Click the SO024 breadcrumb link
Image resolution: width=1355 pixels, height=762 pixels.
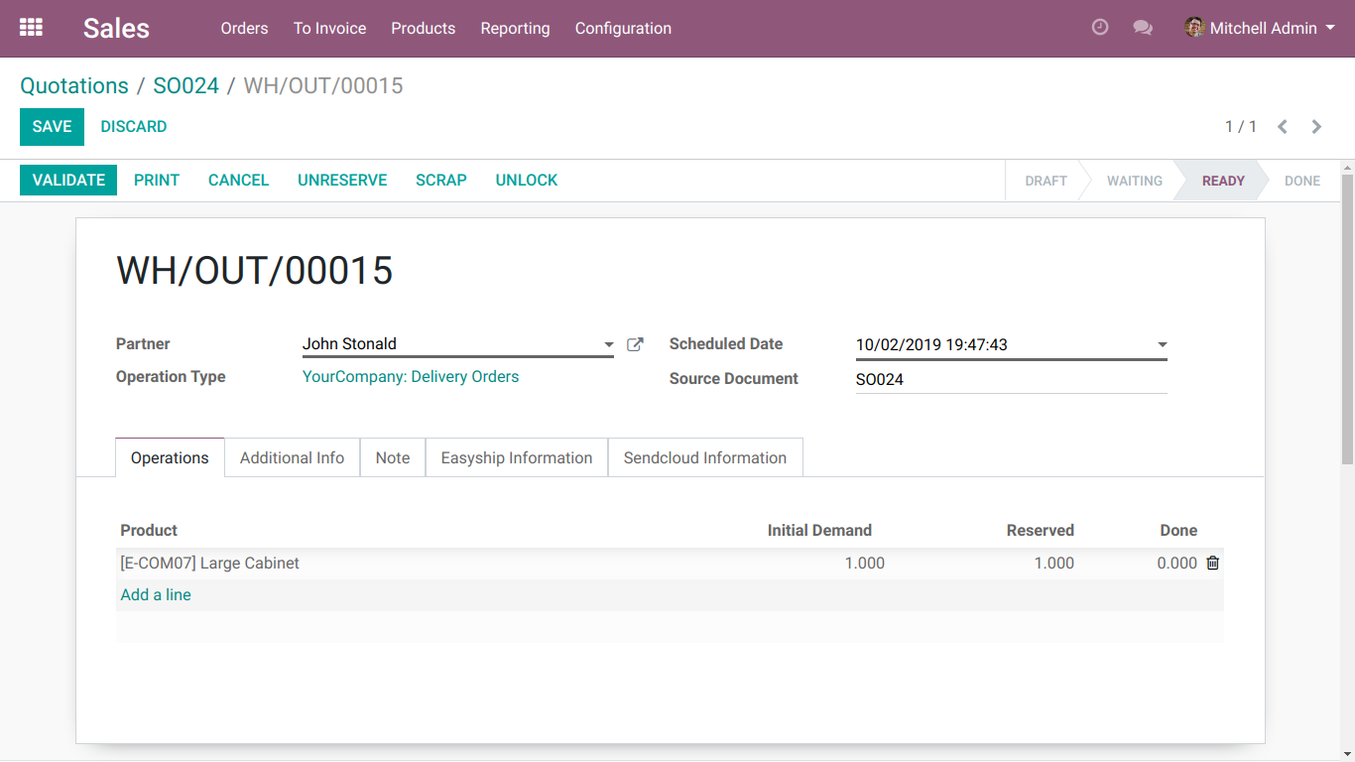click(x=185, y=85)
